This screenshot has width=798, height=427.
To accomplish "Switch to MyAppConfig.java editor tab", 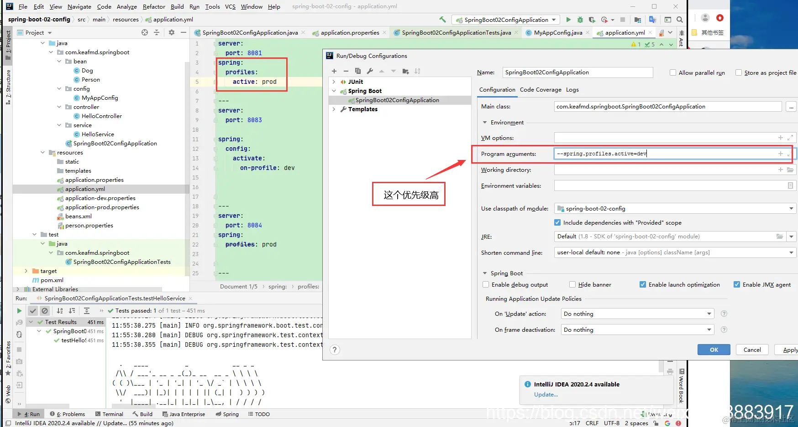I will [558, 32].
